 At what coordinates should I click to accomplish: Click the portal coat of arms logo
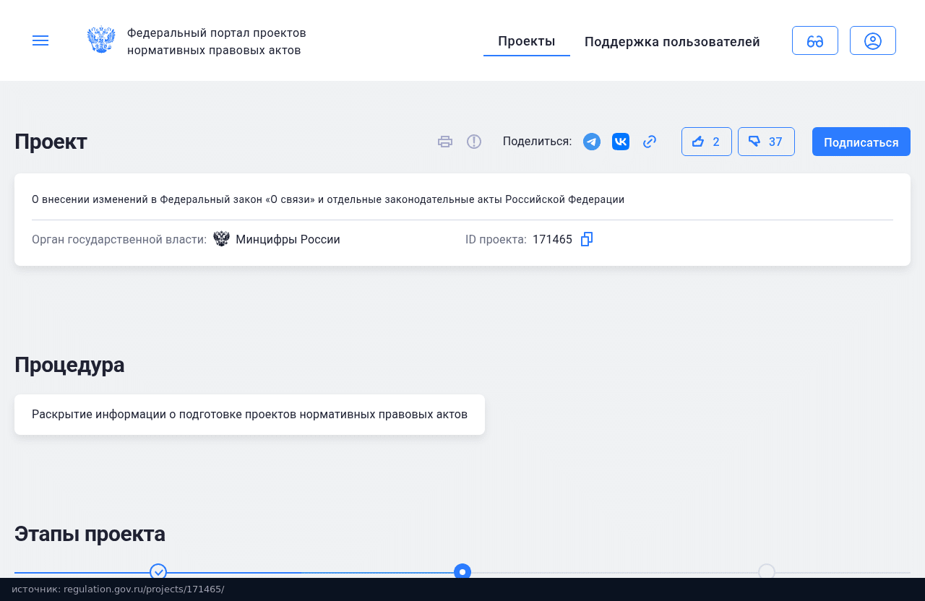point(101,40)
